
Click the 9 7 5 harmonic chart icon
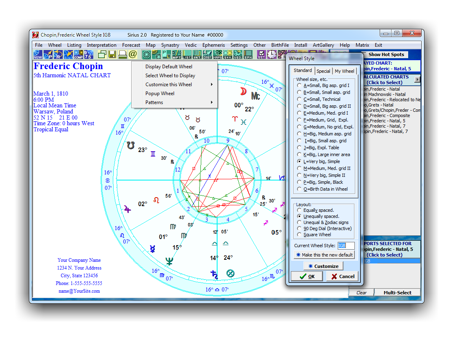89,54
